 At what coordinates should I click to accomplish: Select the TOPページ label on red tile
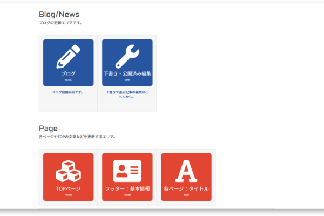[68, 188]
